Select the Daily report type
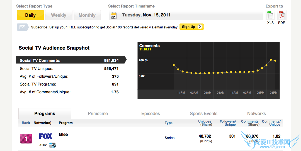 pos(30,15)
